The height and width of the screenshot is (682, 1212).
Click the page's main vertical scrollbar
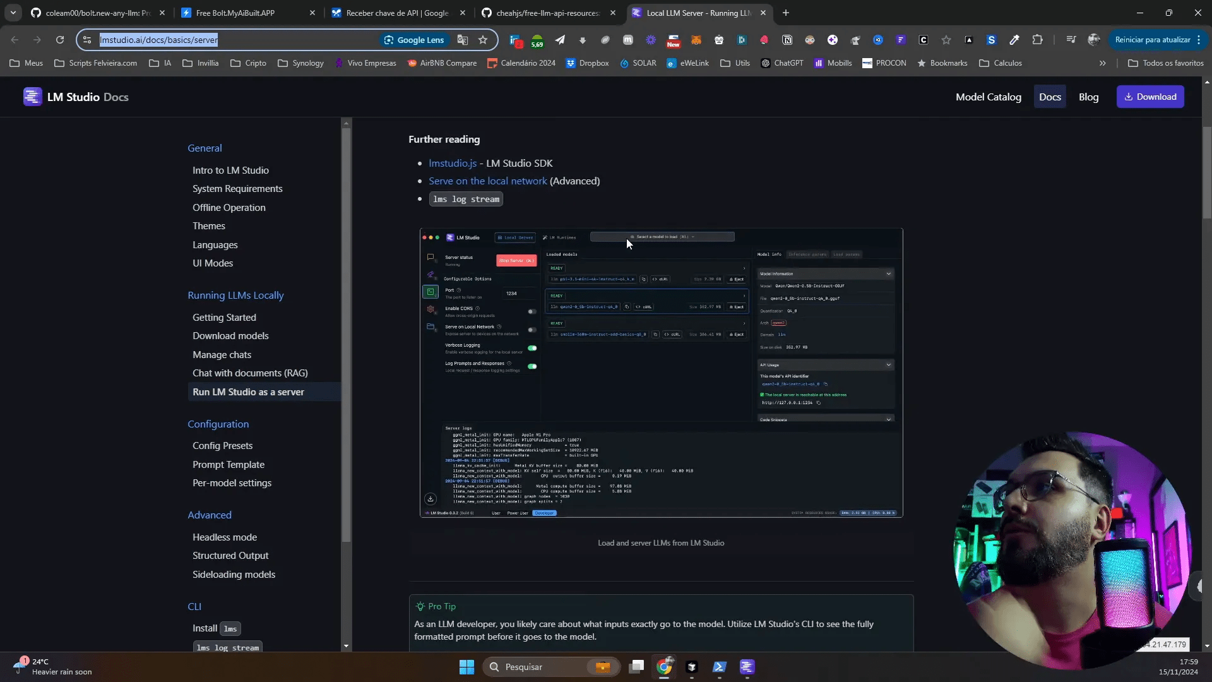[x=1207, y=172]
